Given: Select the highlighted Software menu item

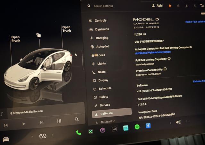Looking at the screenshot, I should [x=112, y=113].
